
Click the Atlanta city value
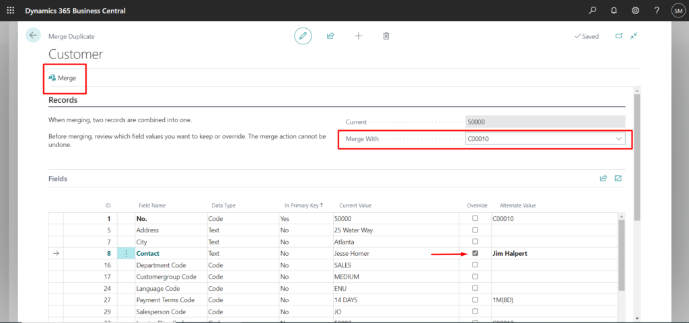[x=344, y=242]
